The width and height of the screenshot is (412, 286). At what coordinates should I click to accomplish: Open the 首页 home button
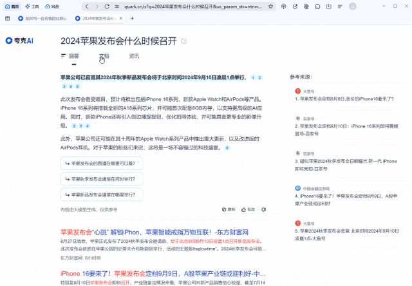pos(12,6)
